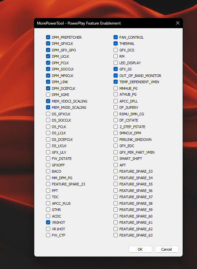Image resolution: width=197 pixels, height=269 pixels.
Task: Confirm settings with OK button
Action: click(x=140, y=249)
